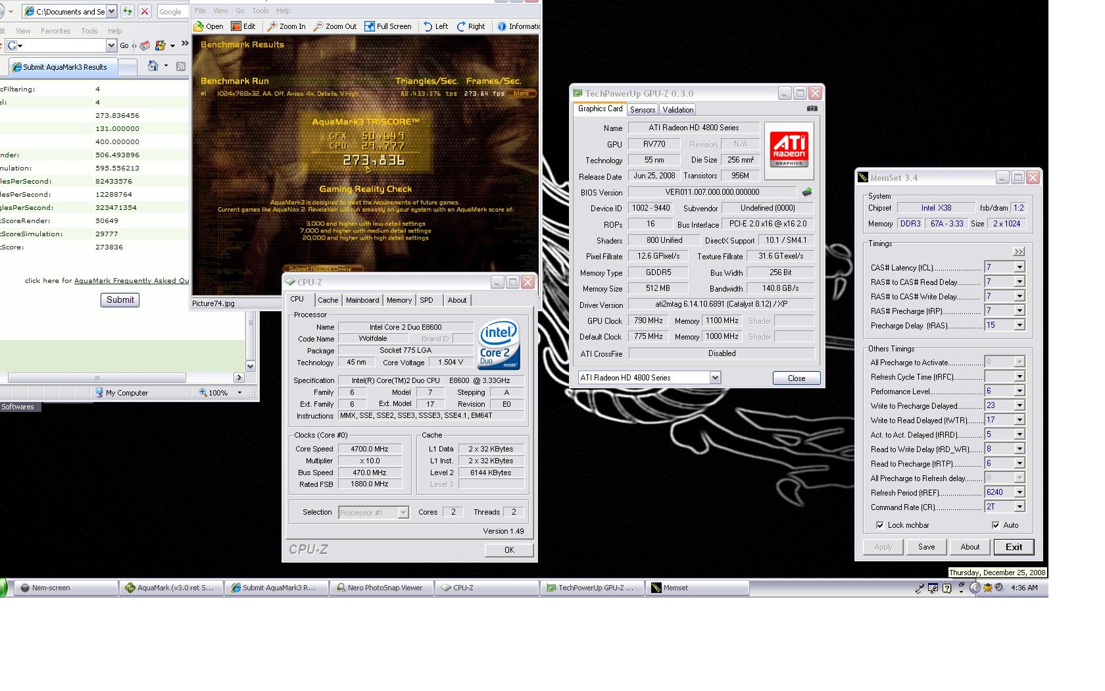Viewport: 1105px width, 691px height.
Task: Click the About button in MemSet
Action: 970,547
